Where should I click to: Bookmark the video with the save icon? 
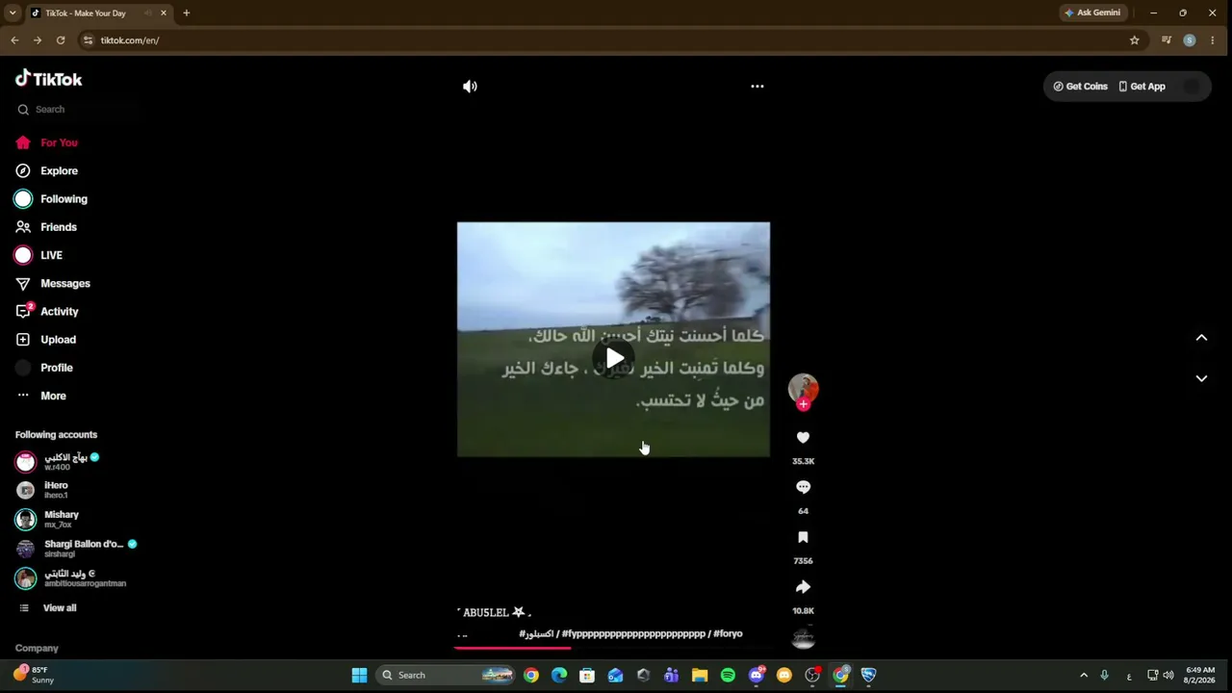pos(803,538)
